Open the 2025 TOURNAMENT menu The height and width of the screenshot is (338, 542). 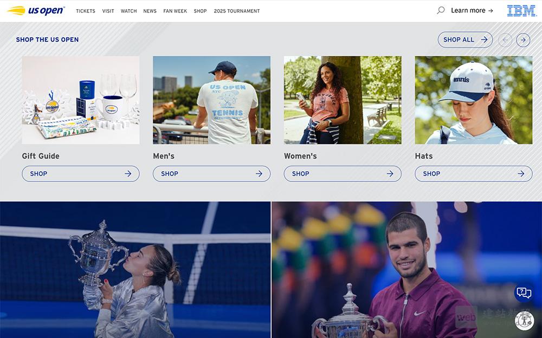(x=237, y=11)
